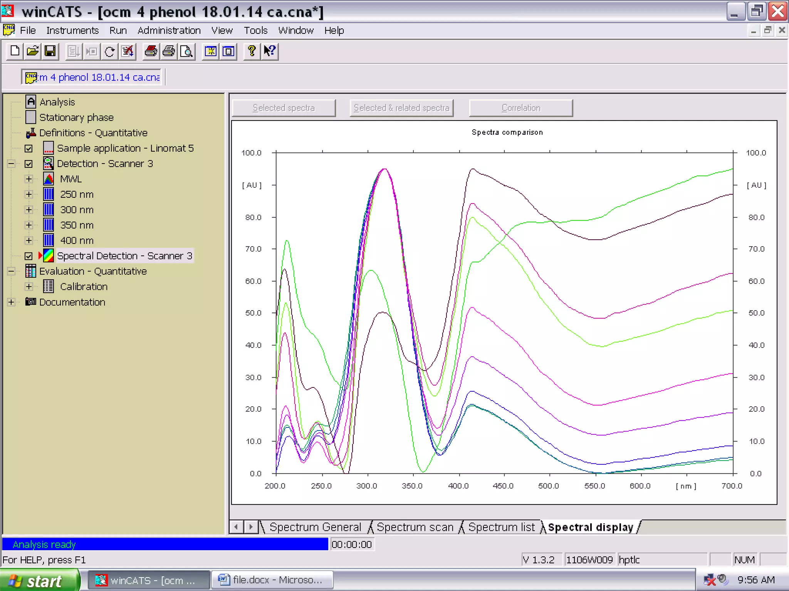Expand the Documentation tree node

(11, 302)
